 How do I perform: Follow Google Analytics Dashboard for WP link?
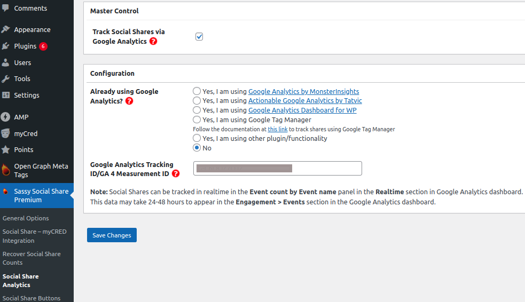(302, 110)
